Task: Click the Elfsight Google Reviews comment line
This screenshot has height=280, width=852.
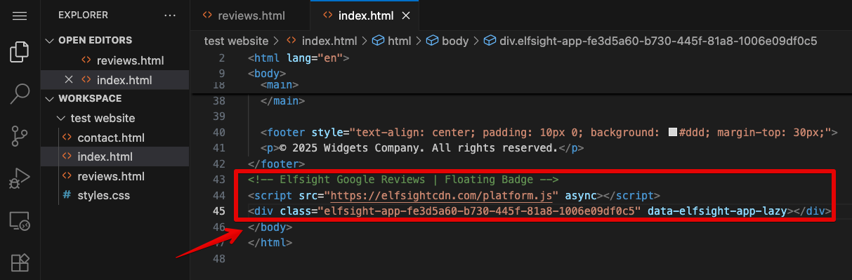Action: click(x=402, y=179)
